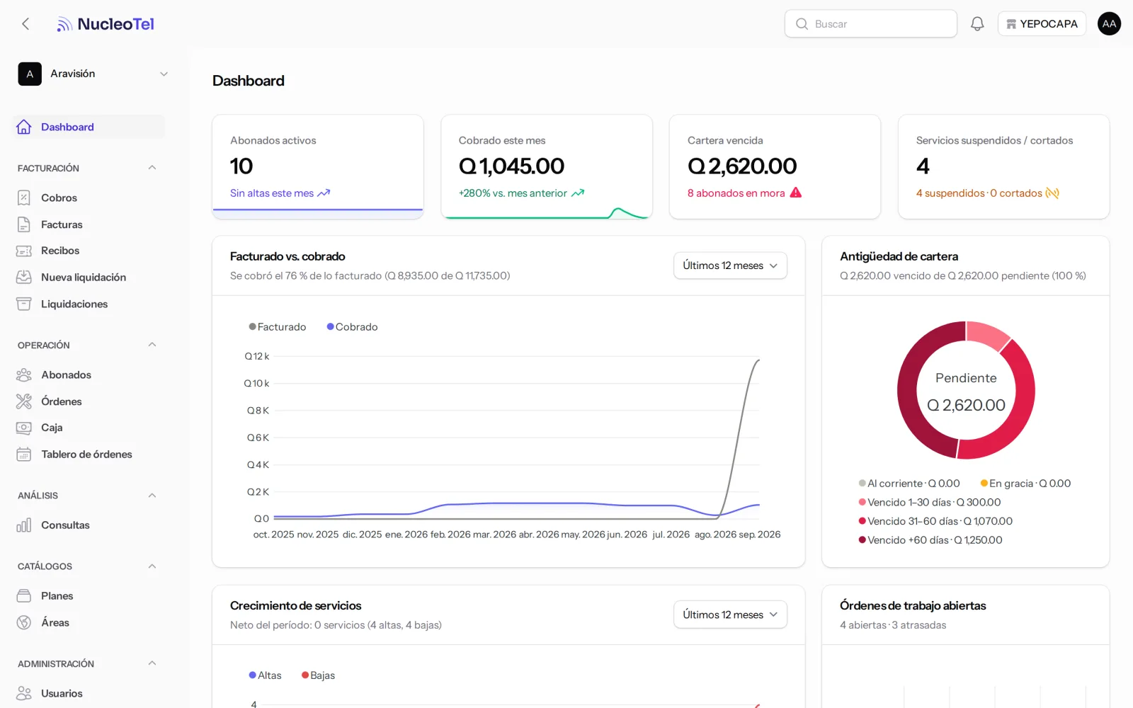The image size is (1133, 708).
Task: Open Facturado vs. cobrado period dropdown
Action: [730, 265]
